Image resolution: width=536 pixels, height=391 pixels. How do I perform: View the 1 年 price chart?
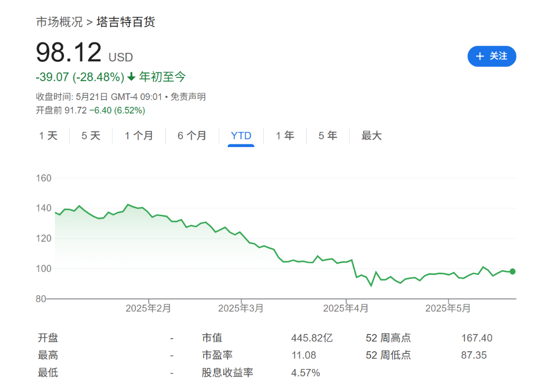pyautogui.click(x=285, y=136)
